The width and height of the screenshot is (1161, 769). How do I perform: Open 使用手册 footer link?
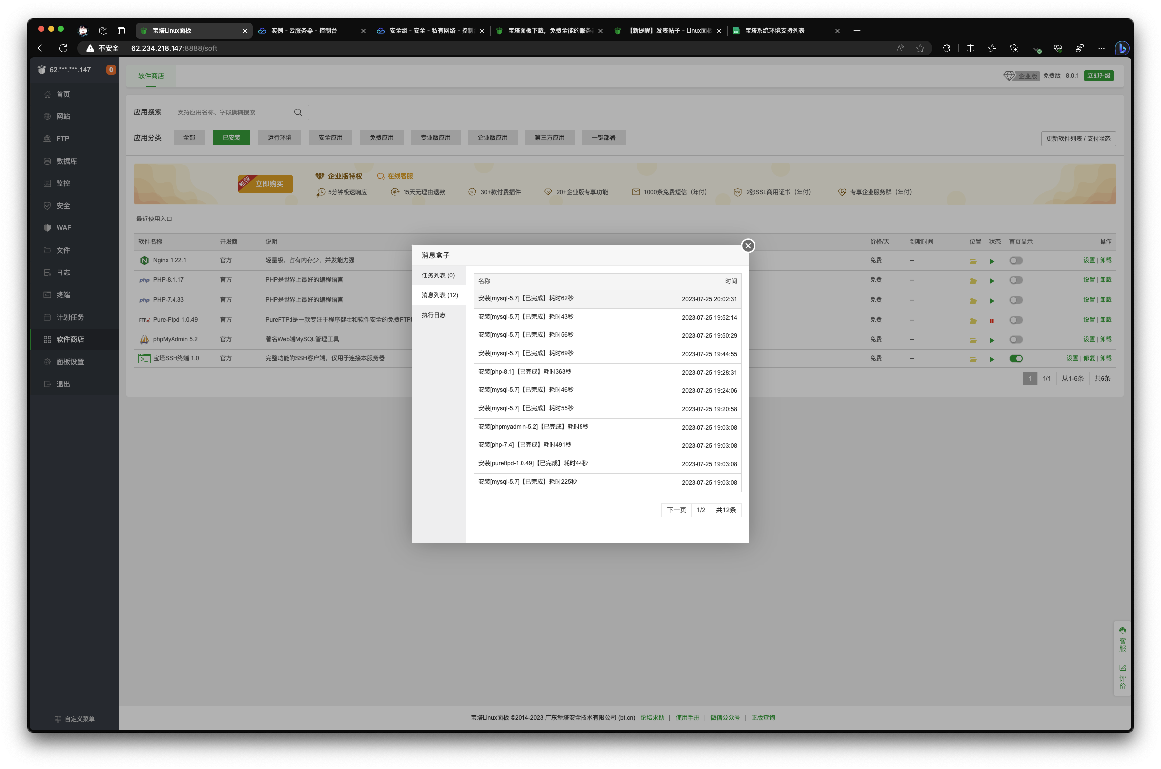pos(687,718)
